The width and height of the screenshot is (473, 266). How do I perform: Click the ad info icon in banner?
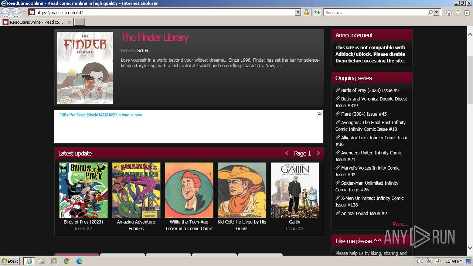[x=319, y=114]
